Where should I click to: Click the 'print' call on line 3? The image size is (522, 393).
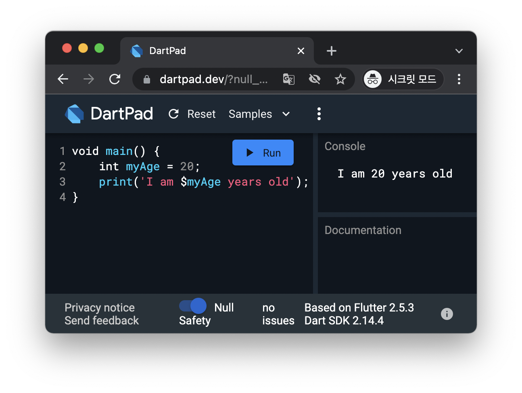[116, 182]
